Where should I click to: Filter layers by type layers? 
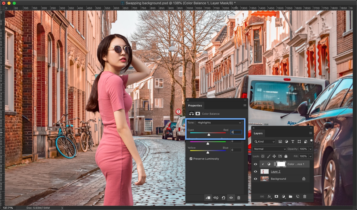(x=293, y=142)
